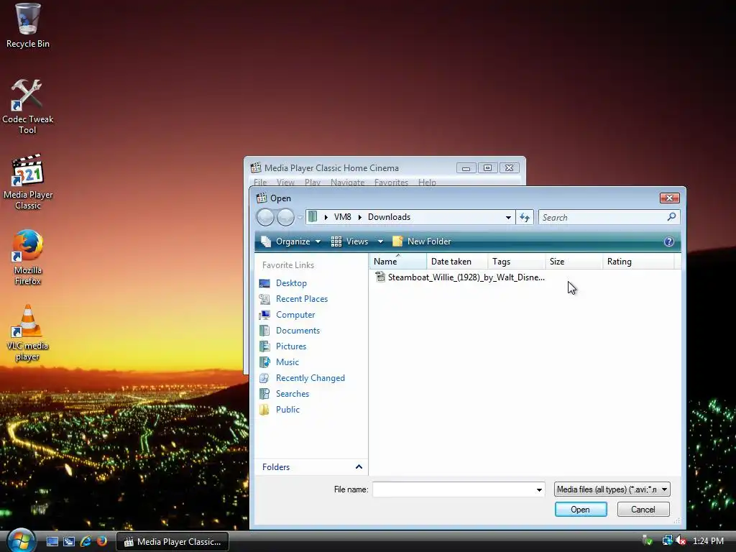Viewport: 736px width, 552px height.
Task: Click the Cancel button
Action: [643, 510]
